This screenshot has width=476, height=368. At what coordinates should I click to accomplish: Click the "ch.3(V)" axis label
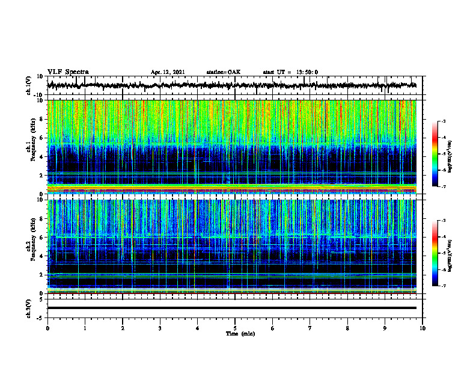(29, 308)
